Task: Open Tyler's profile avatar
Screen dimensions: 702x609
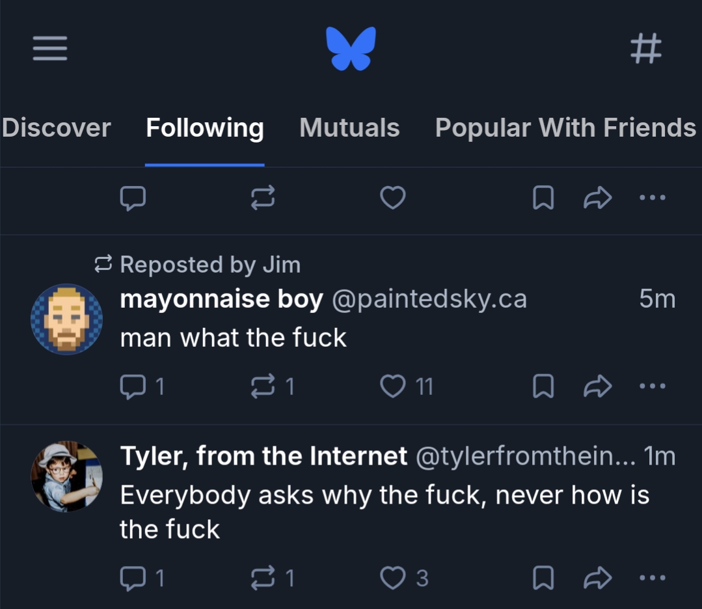Action: pos(66,477)
